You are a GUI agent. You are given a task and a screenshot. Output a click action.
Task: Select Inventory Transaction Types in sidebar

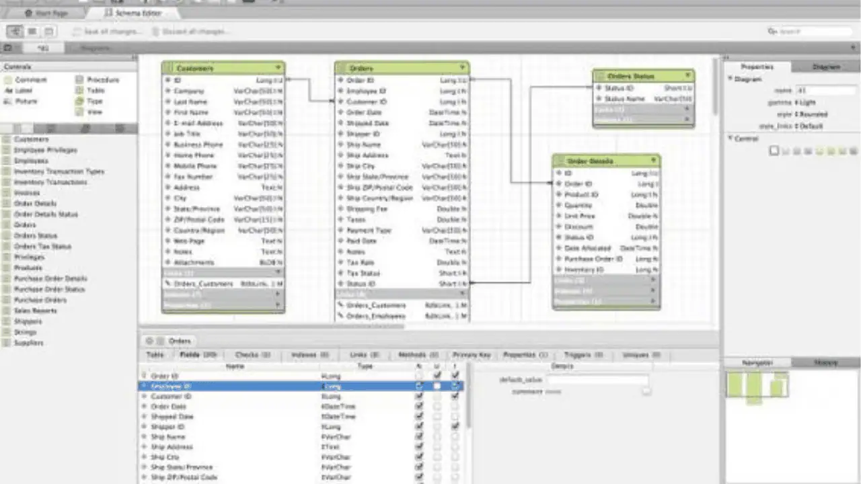click(59, 171)
